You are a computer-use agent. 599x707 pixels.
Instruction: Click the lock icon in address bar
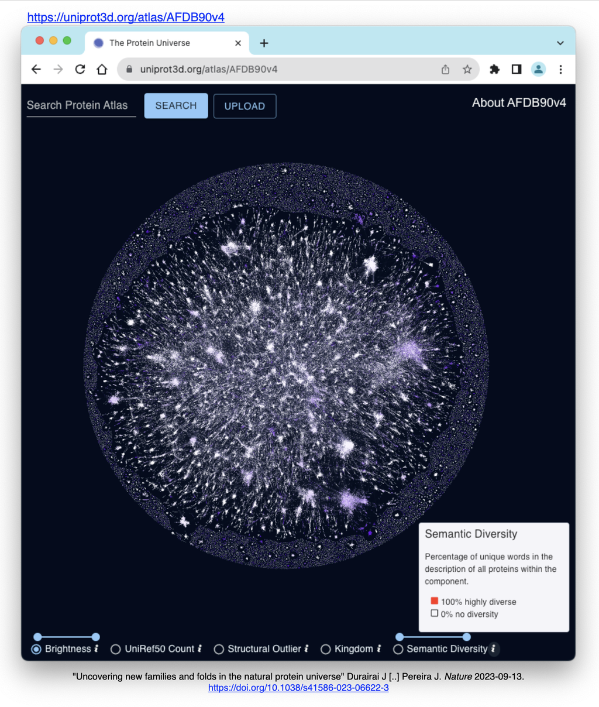(x=129, y=69)
